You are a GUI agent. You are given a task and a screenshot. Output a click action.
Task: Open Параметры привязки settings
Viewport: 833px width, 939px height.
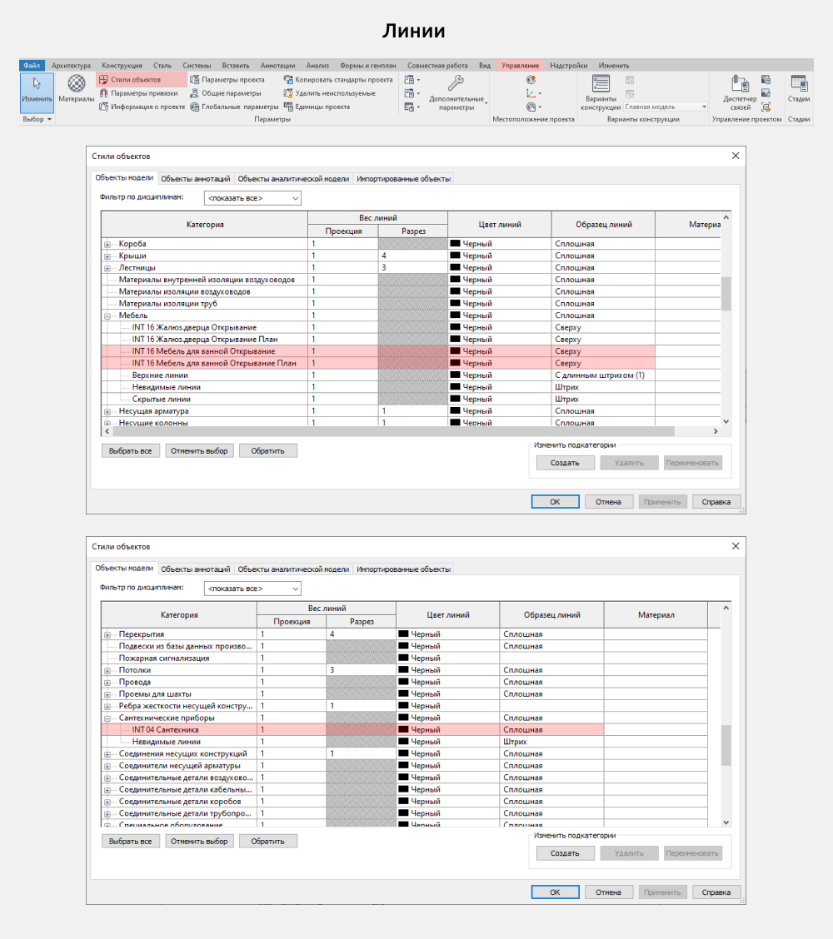[x=138, y=93]
